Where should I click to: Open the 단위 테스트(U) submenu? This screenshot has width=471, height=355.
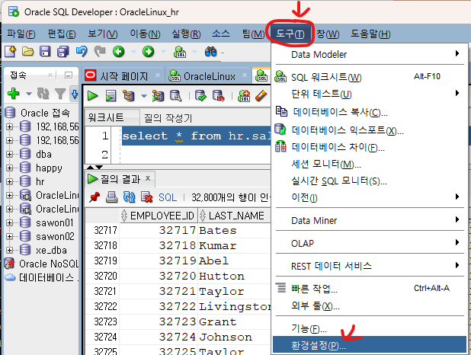point(370,94)
